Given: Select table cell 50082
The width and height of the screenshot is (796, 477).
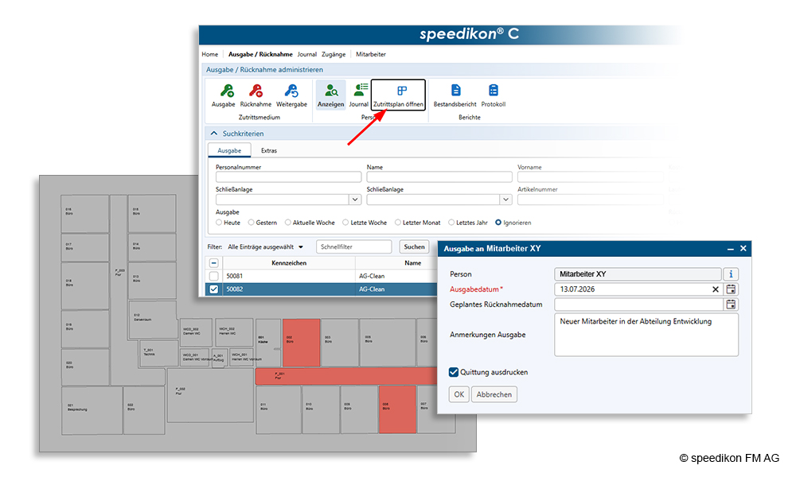Looking at the screenshot, I should pos(288,289).
